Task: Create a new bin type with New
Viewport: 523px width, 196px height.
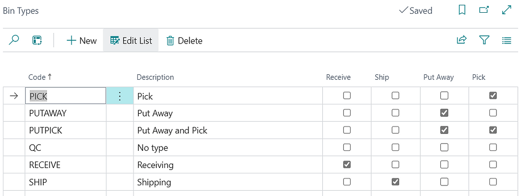Action: pos(82,40)
